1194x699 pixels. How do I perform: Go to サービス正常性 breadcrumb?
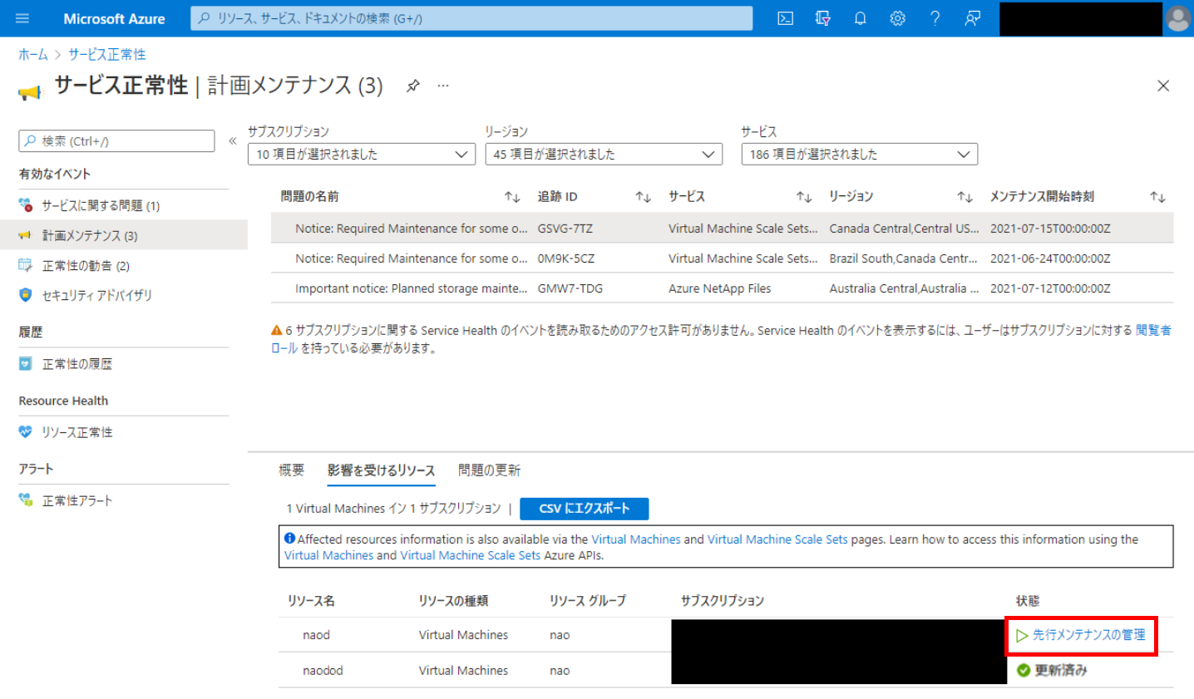click(x=107, y=54)
